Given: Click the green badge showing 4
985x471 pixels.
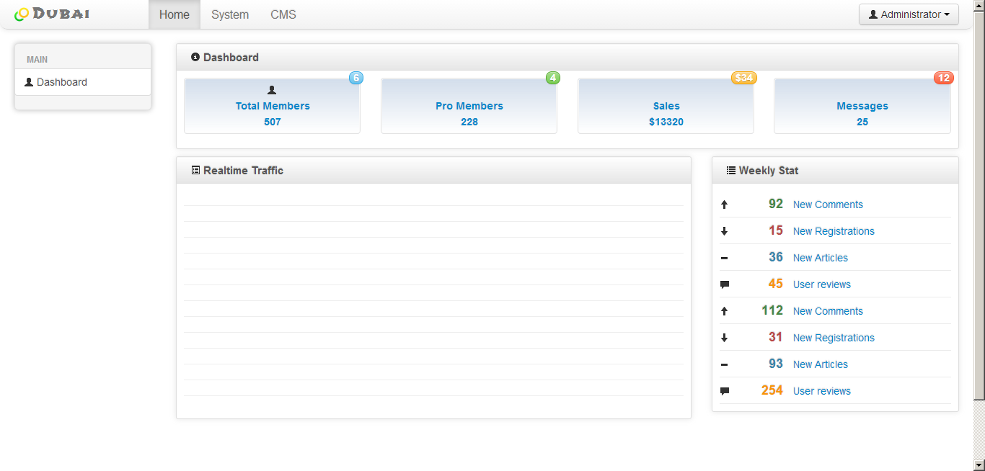Looking at the screenshot, I should click(x=552, y=78).
